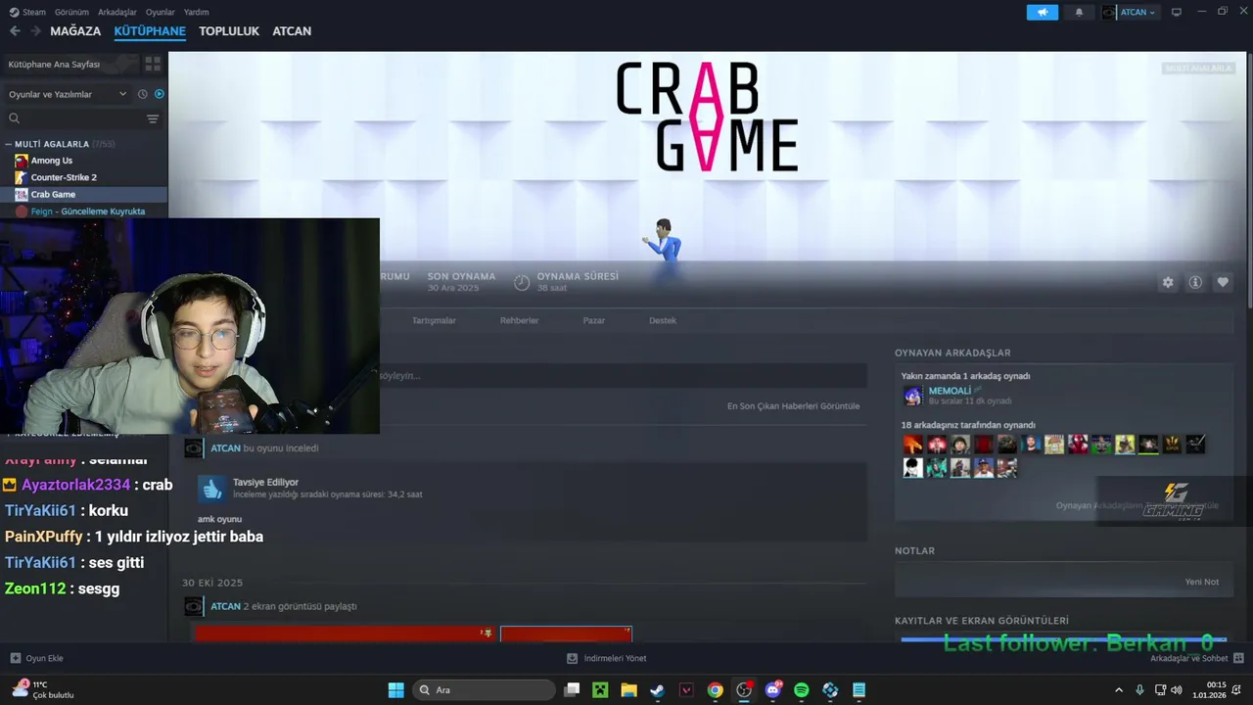Open Spotify from taskbar

coord(802,690)
